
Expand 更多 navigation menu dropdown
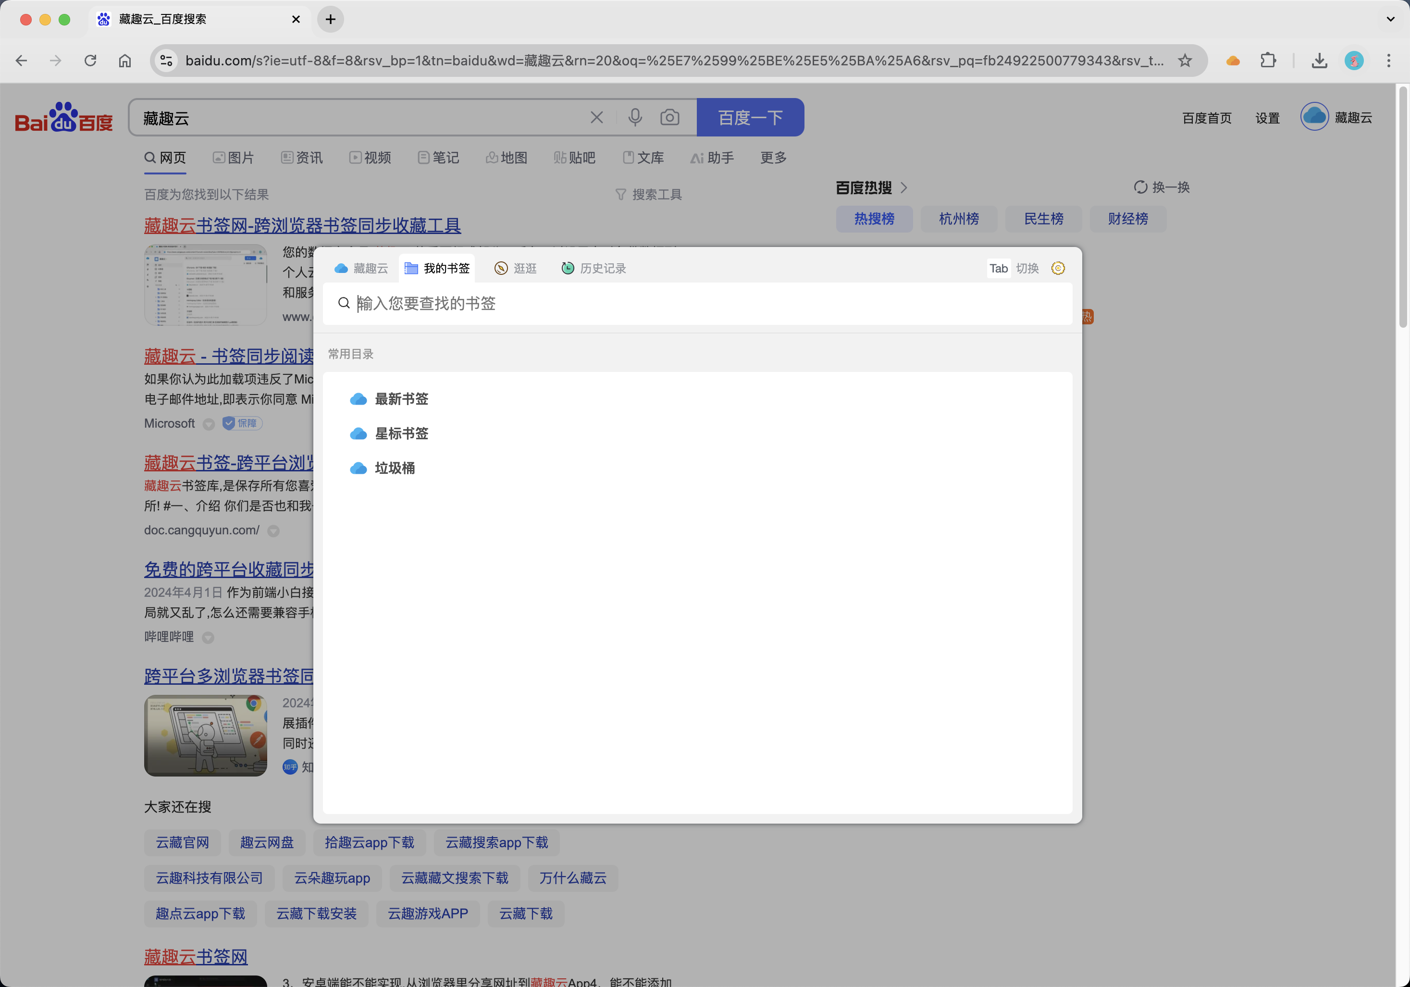coord(774,158)
